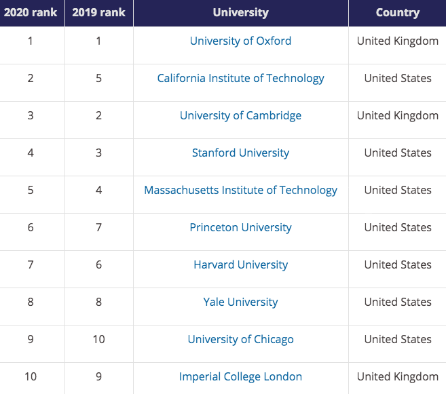This screenshot has height=394, width=446.
Task: Select the Stanford University link
Action: click(240, 153)
